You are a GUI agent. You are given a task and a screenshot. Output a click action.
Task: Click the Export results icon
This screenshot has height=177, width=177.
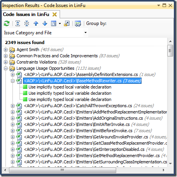67,23
